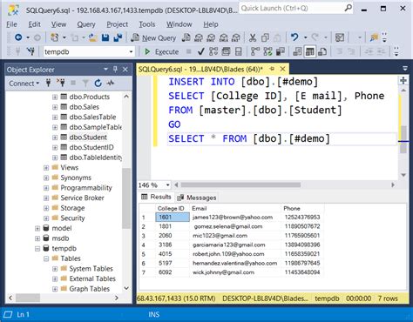Collapse the tempdb database node
This screenshot has width=413, height=322.
coord(37,249)
